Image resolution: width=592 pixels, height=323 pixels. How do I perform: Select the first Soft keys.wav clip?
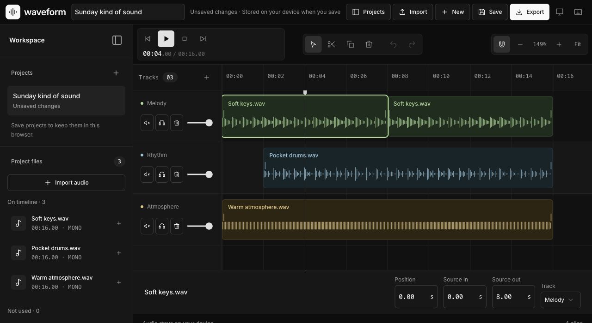pos(305,116)
